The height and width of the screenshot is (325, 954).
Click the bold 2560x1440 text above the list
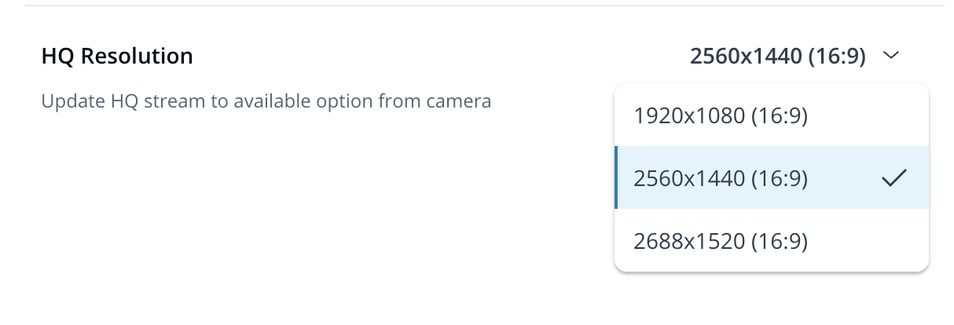coord(777,57)
